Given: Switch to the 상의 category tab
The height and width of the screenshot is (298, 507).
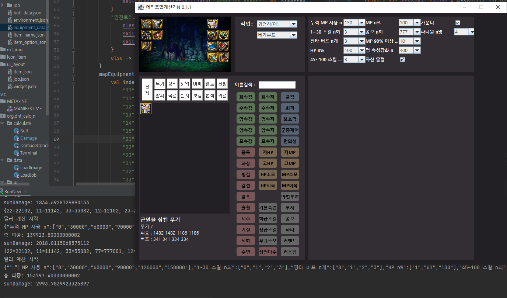Looking at the screenshot, I should [172, 84].
